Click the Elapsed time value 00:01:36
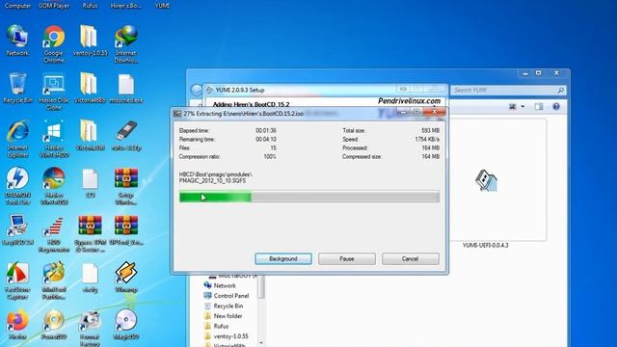Screen dimensions: 617x347 tap(266, 131)
